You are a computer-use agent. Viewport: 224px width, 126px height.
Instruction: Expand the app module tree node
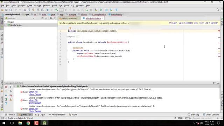click(5, 22)
